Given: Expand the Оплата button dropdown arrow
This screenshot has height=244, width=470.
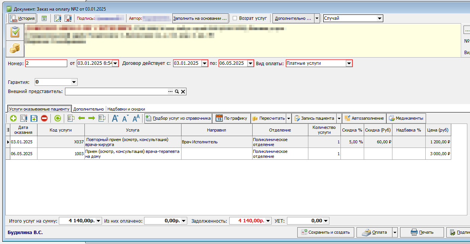Looking at the screenshot, I should (395, 232).
